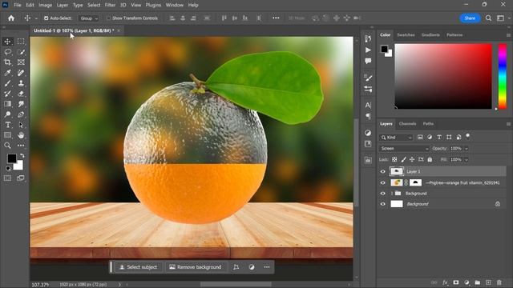
Task: Expand the Background group folder
Action: pos(392,194)
